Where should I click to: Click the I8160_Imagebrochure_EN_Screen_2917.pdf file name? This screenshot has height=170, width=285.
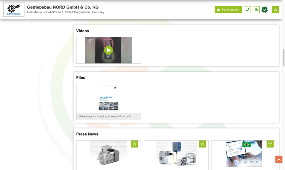105,116
